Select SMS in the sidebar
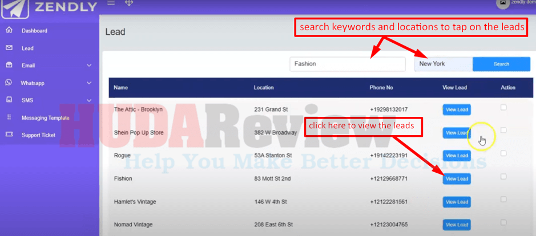This screenshot has width=536, height=236. point(27,100)
